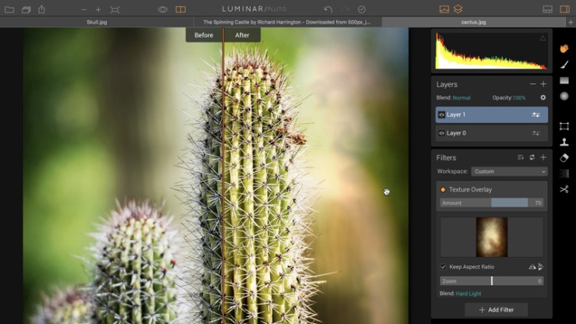Select the Crop scissors tool
Viewport: 576px width, 324px height.
[564, 189]
